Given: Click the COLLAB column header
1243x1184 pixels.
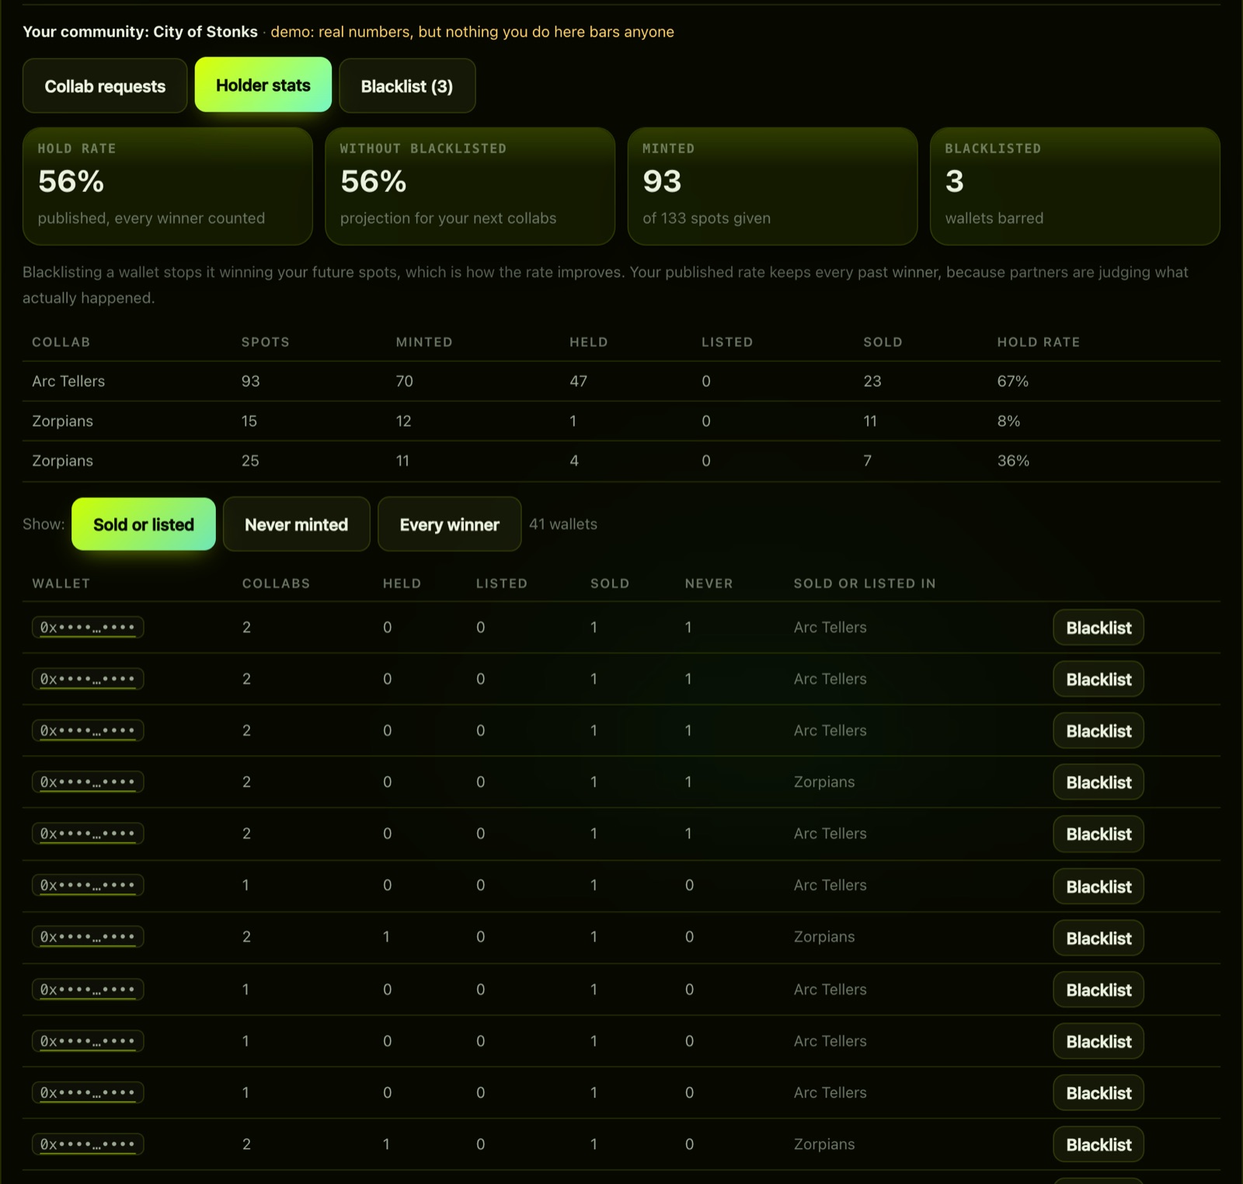Looking at the screenshot, I should pos(61,342).
